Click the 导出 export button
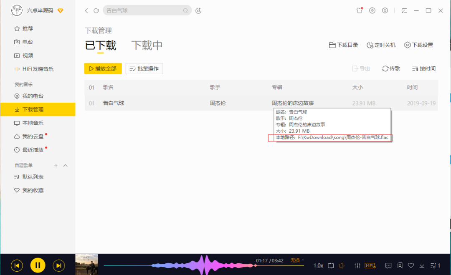451x275 pixels. point(361,69)
